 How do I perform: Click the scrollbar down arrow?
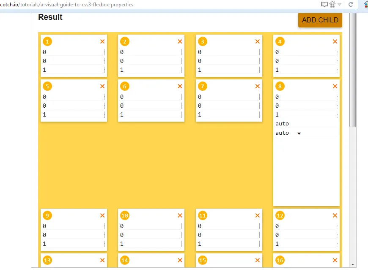point(353,264)
